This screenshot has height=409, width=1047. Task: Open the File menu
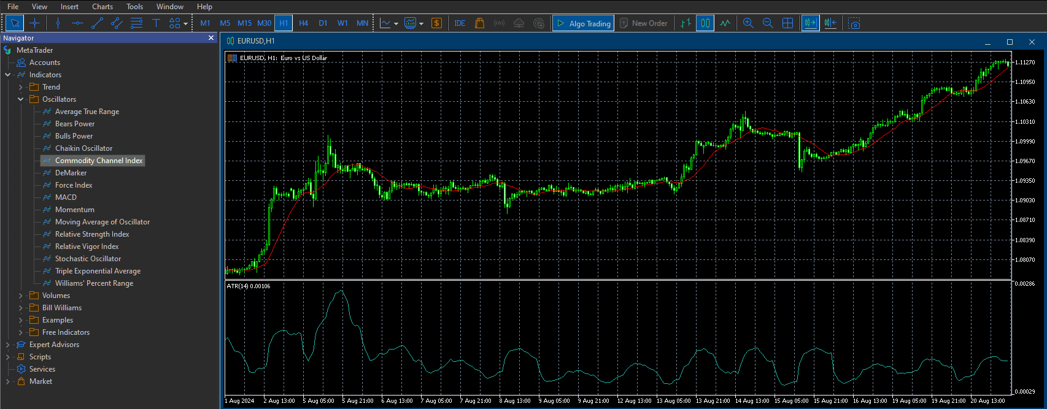13,7
